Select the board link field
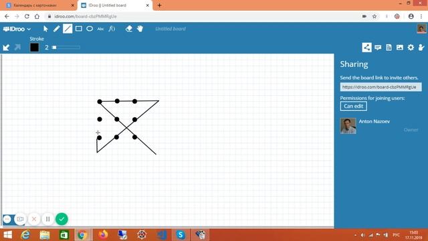This screenshot has width=428, height=241. click(381, 87)
